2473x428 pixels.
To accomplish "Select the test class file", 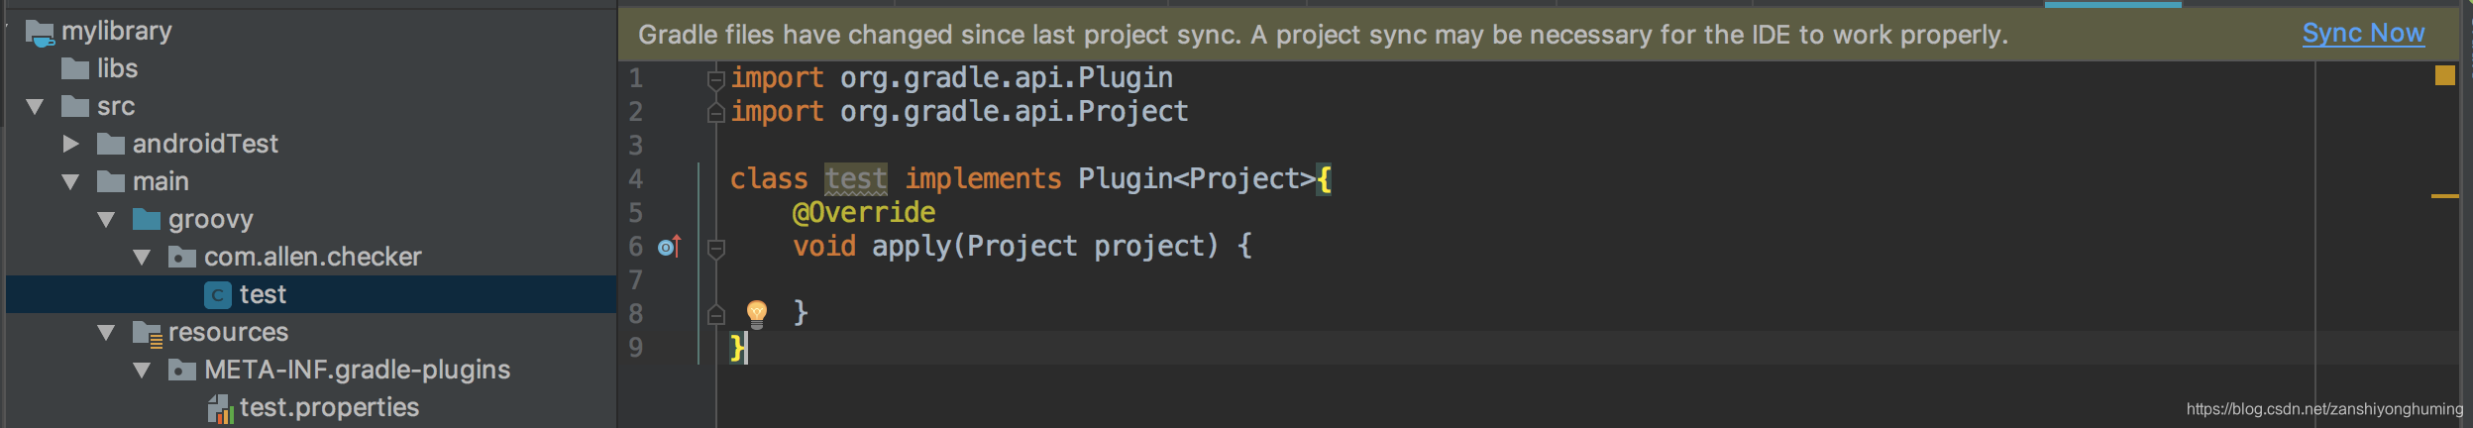I will point(311,294).
